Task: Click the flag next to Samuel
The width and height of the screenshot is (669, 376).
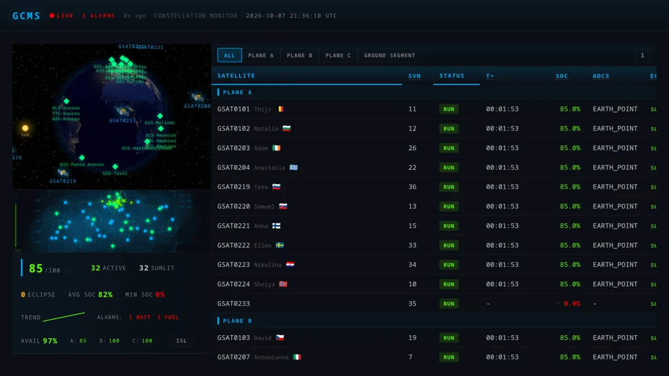Action: pyautogui.click(x=283, y=207)
